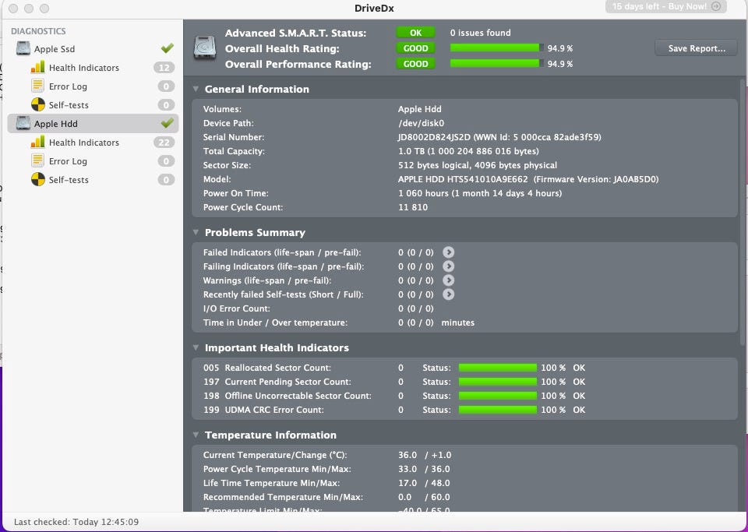The width and height of the screenshot is (748, 532).
Task: Collapse the Important Health Indicators section
Action: pos(196,348)
